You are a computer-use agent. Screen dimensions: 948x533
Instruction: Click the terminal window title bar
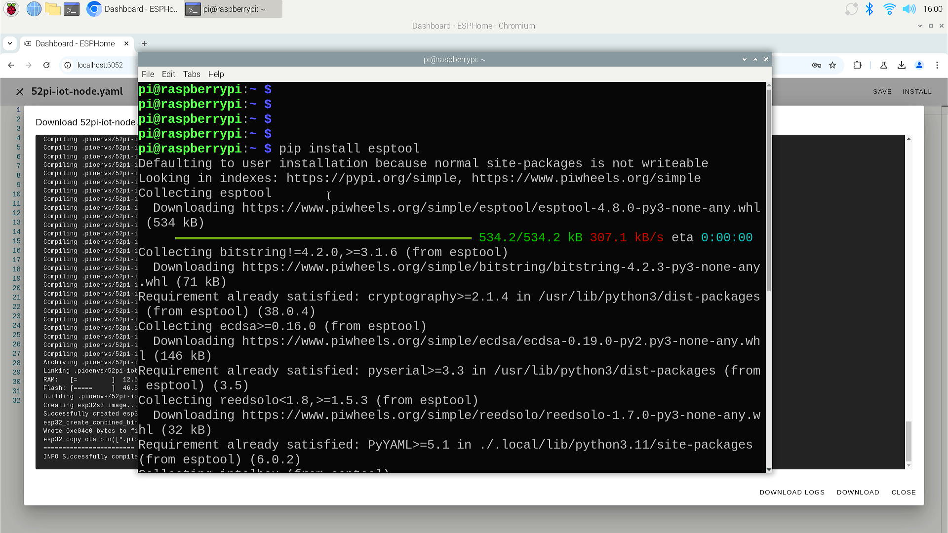pyautogui.click(x=453, y=59)
